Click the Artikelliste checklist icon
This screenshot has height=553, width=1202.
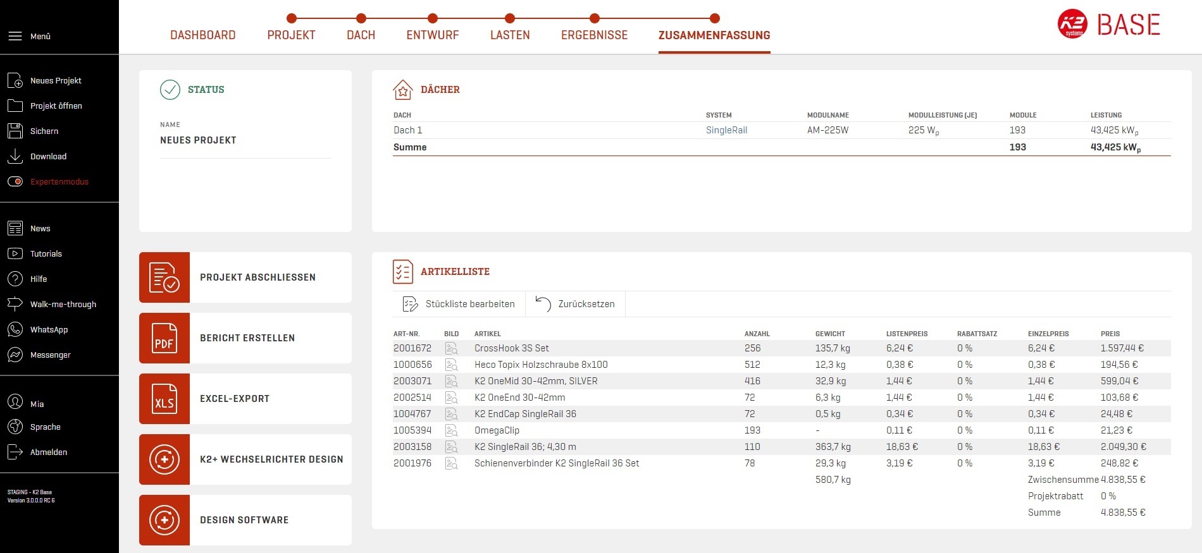(x=403, y=272)
